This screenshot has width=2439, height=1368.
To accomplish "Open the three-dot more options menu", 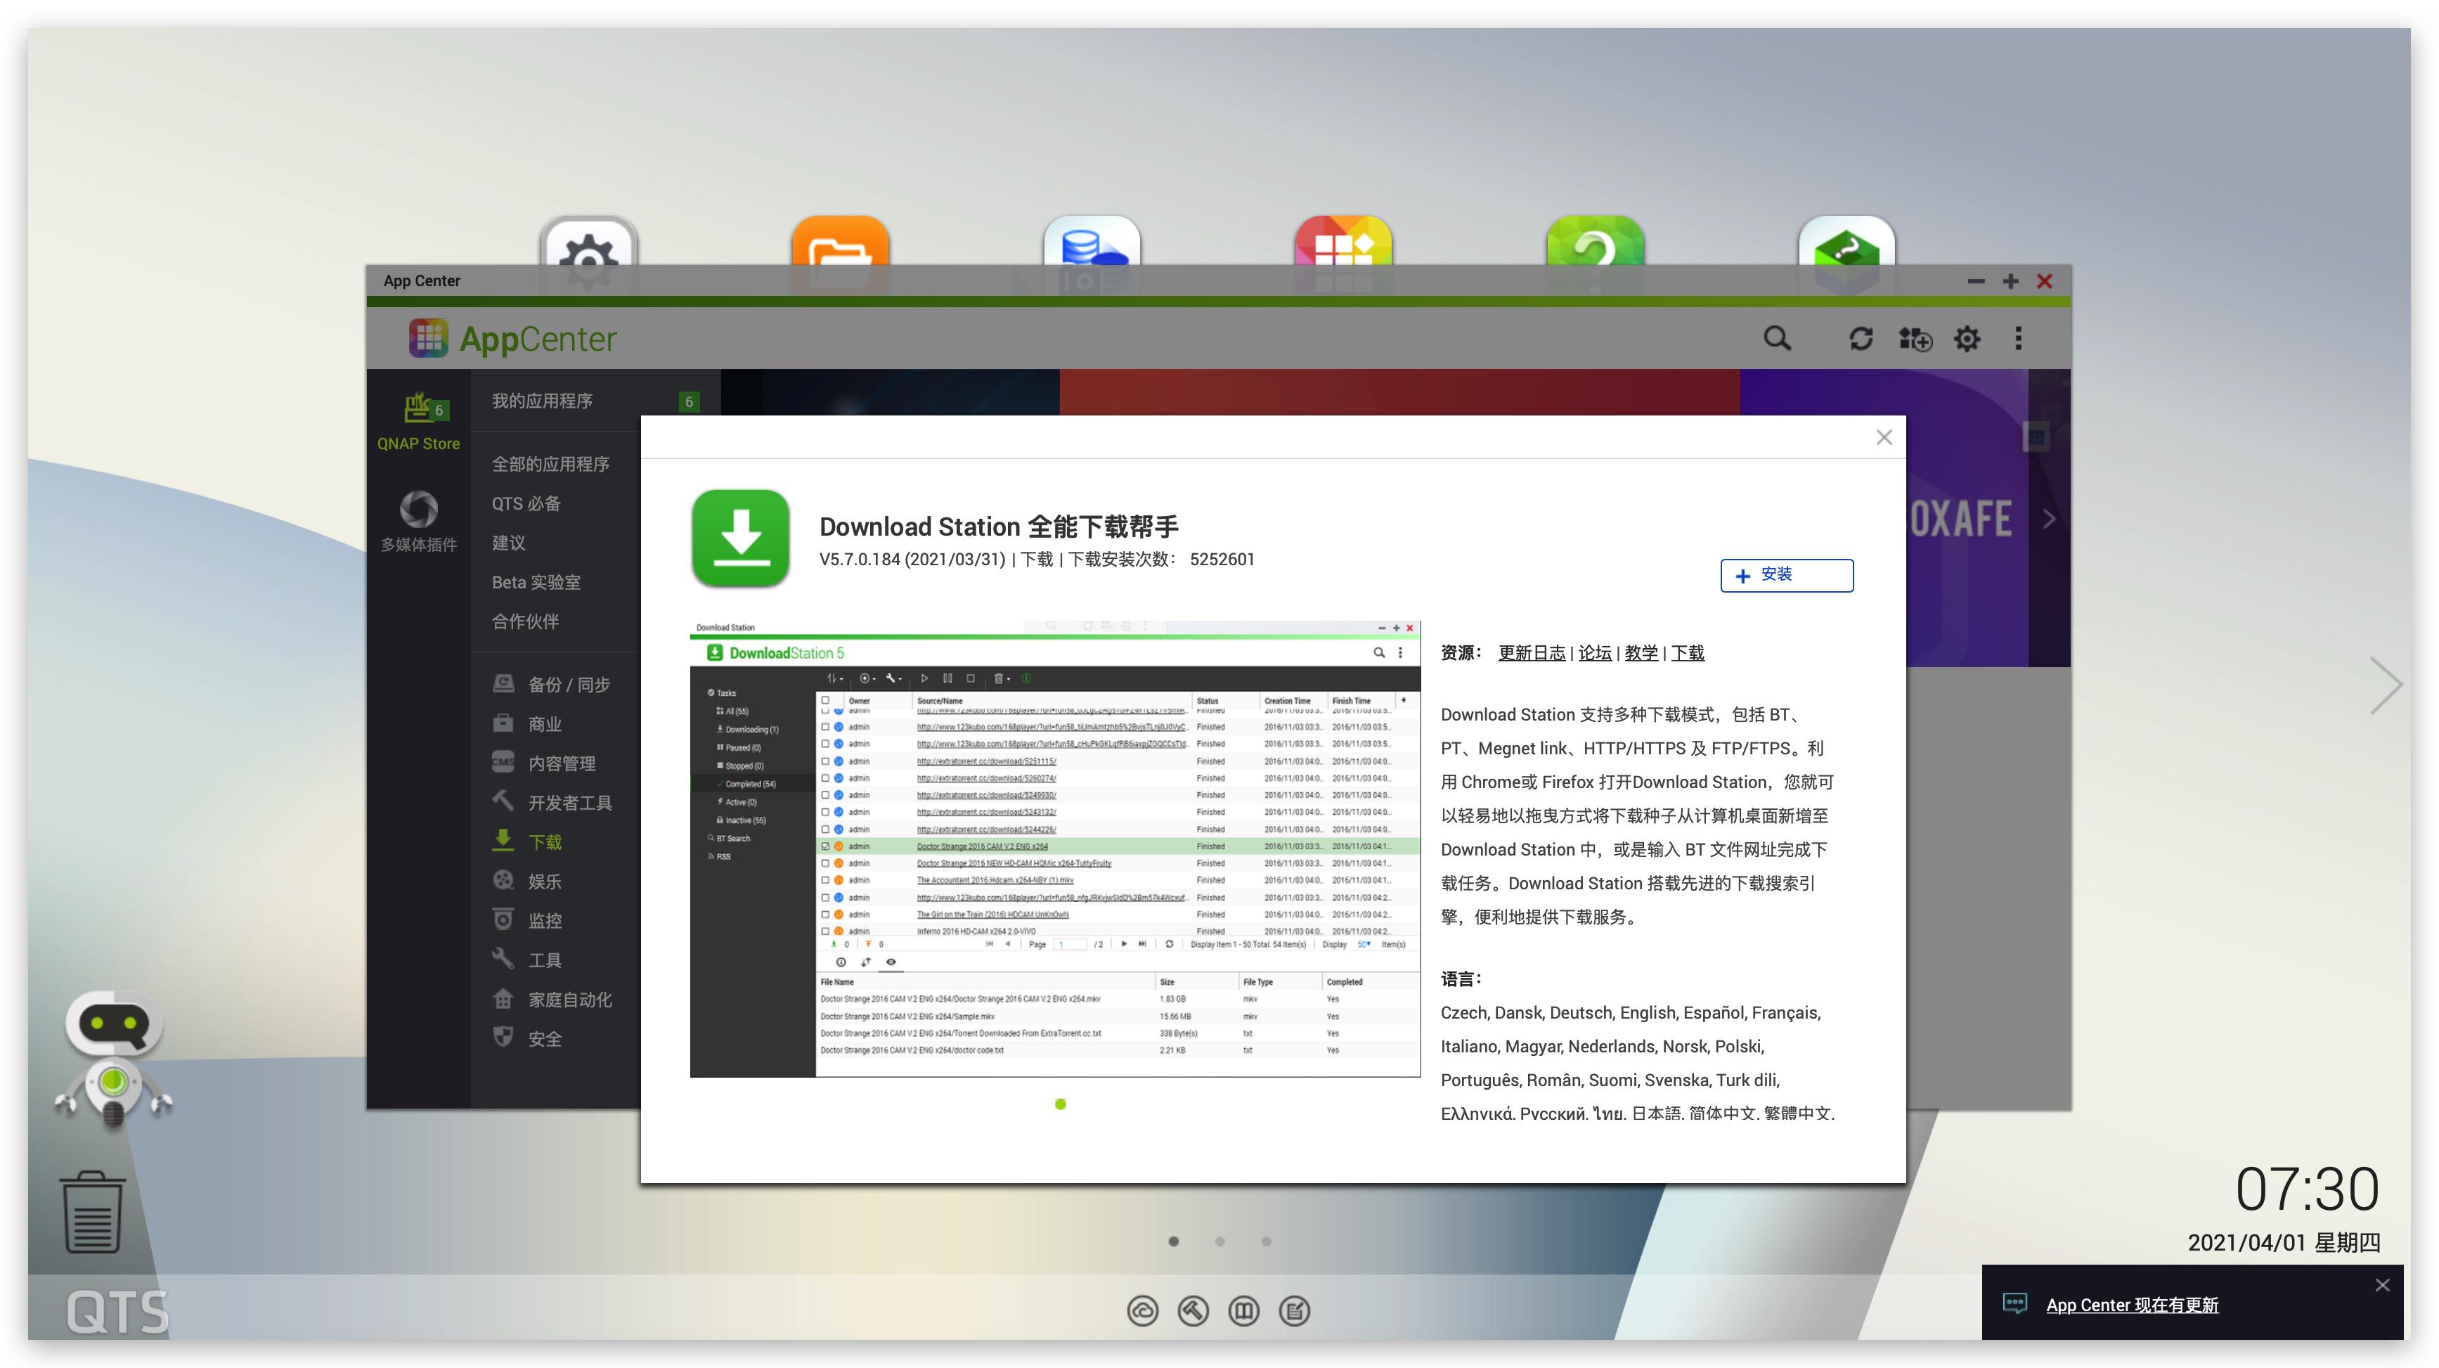I will tap(2018, 338).
